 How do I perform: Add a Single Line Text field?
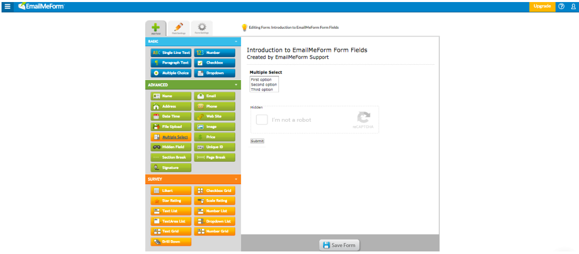(171, 53)
